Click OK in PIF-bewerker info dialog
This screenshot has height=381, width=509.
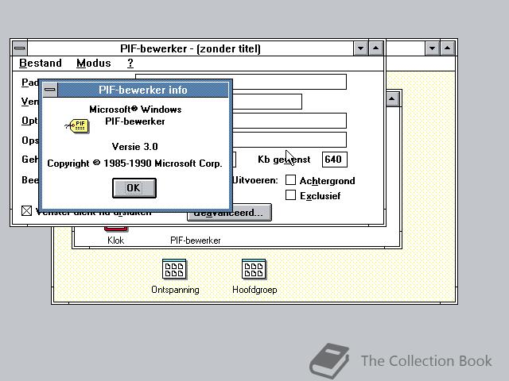(x=134, y=188)
